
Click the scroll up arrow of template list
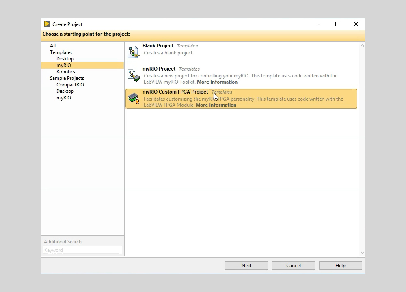362,45
